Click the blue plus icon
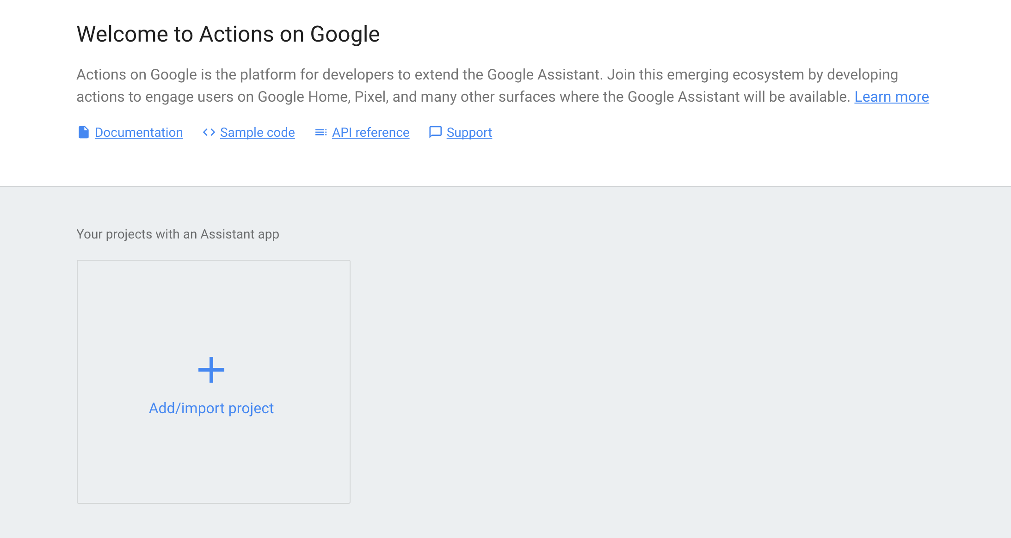 (211, 370)
